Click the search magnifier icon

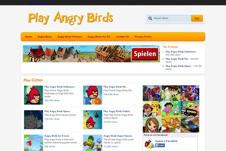150,18
